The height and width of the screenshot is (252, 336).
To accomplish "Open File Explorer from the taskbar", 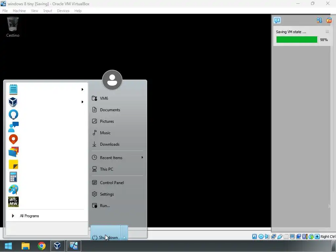I will [x=26, y=246].
